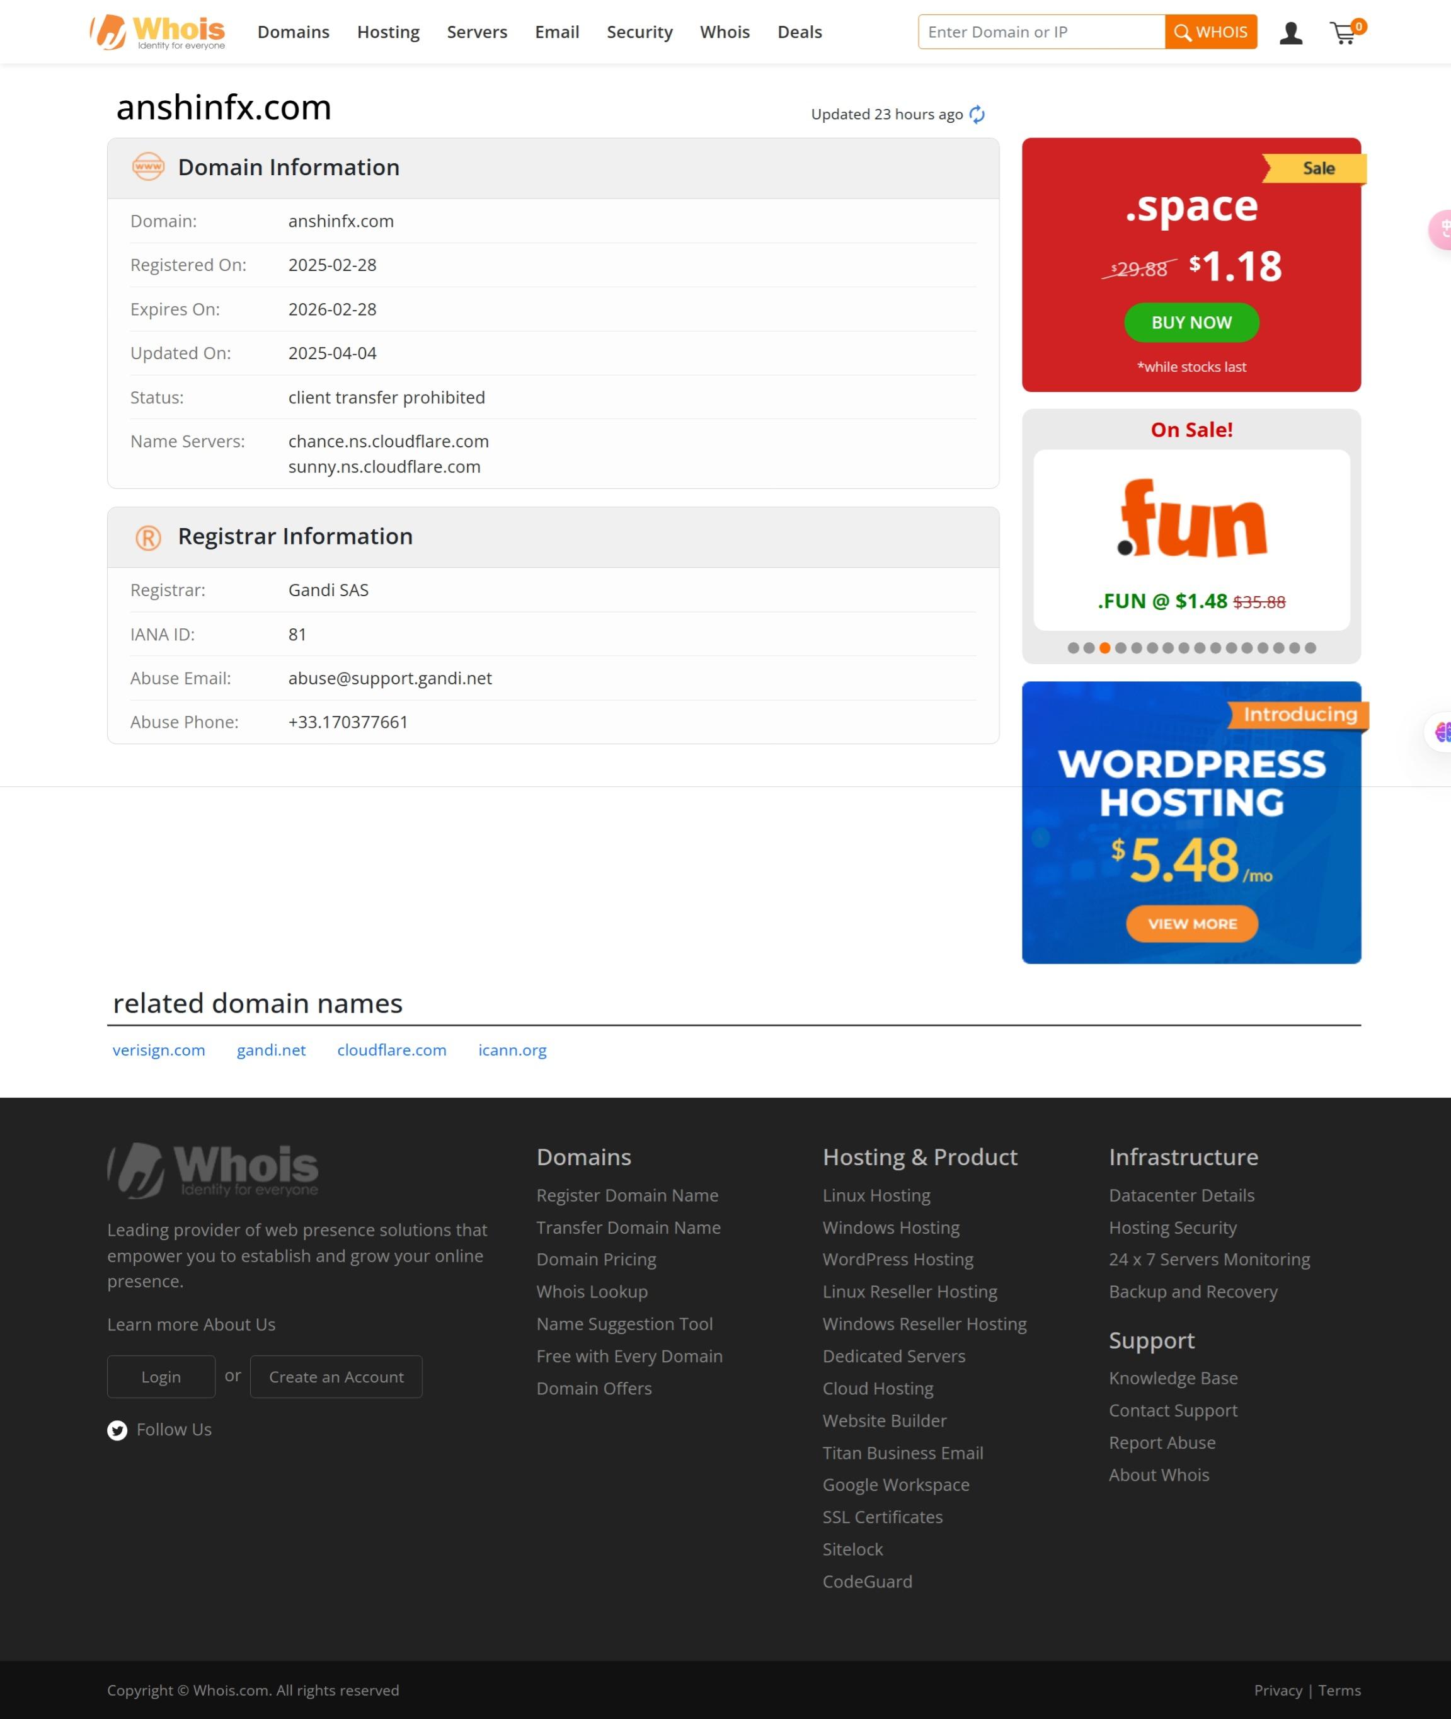Open the Domains menu

tap(294, 32)
